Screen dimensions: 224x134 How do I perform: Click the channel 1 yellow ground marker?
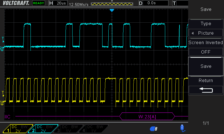(2, 102)
